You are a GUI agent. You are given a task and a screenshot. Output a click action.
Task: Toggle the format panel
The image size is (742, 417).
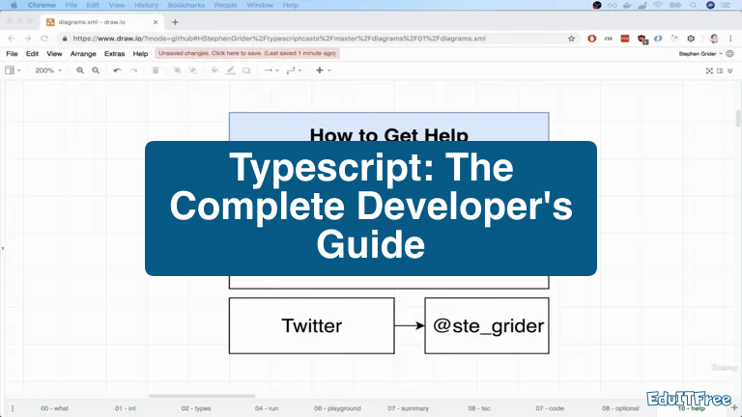pos(720,70)
